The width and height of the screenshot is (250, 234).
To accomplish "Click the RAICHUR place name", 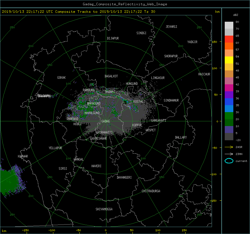I will tap(204, 74).
